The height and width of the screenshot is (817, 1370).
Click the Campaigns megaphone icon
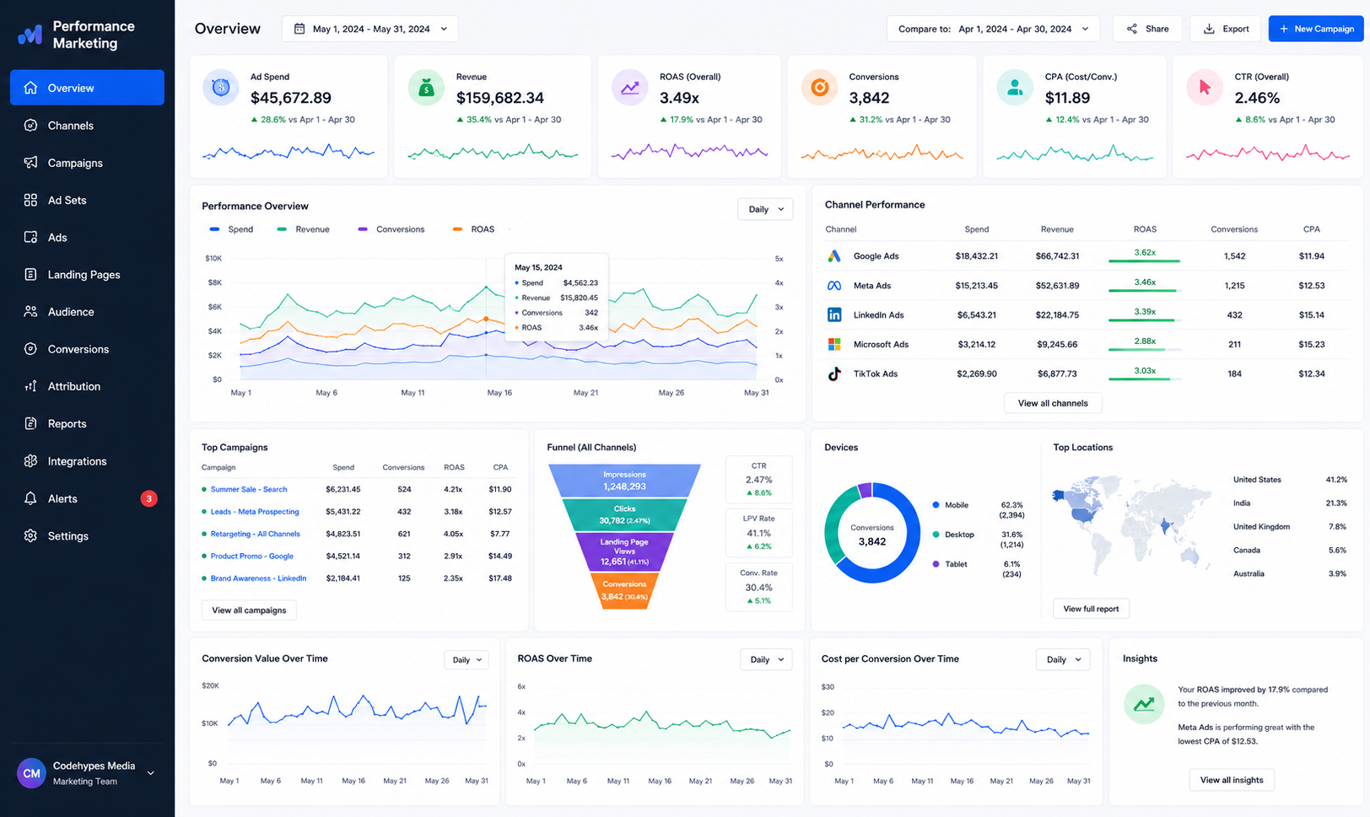[30, 163]
